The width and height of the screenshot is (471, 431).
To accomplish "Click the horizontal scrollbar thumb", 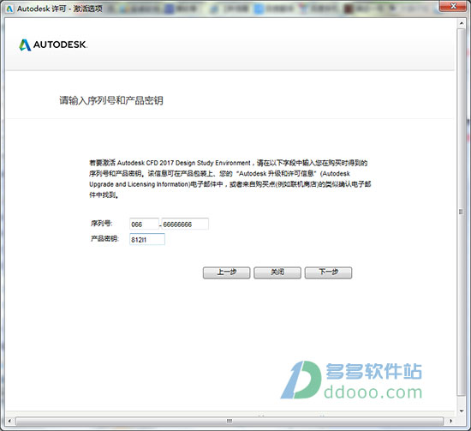I will tap(230, 421).
